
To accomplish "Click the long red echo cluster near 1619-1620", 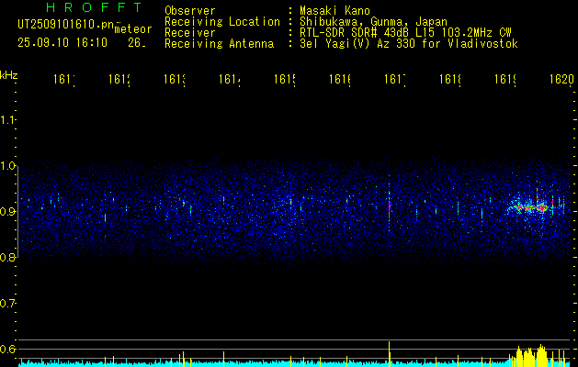I will tap(531, 208).
